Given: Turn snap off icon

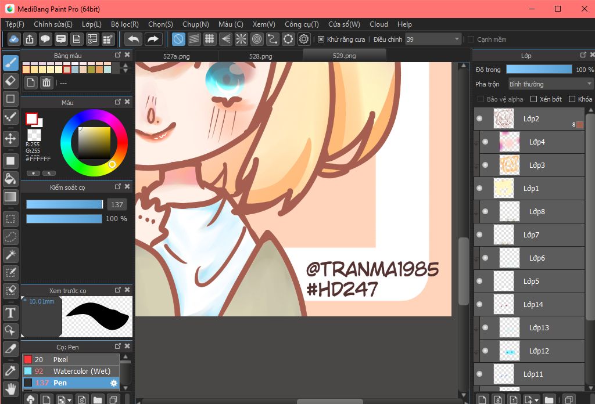Looking at the screenshot, I should (178, 39).
